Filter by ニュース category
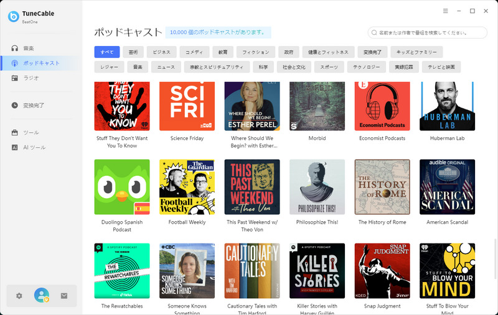Viewport: 498px width, 315px height. [166, 67]
